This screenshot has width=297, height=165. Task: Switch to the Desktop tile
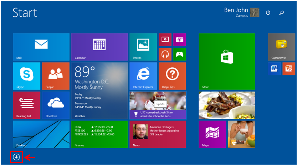[41, 134]
